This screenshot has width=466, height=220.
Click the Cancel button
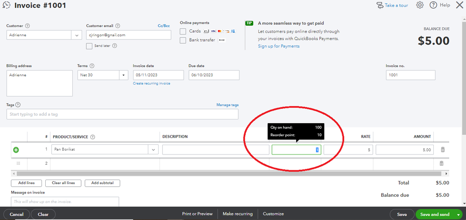[x=17, y=214]
